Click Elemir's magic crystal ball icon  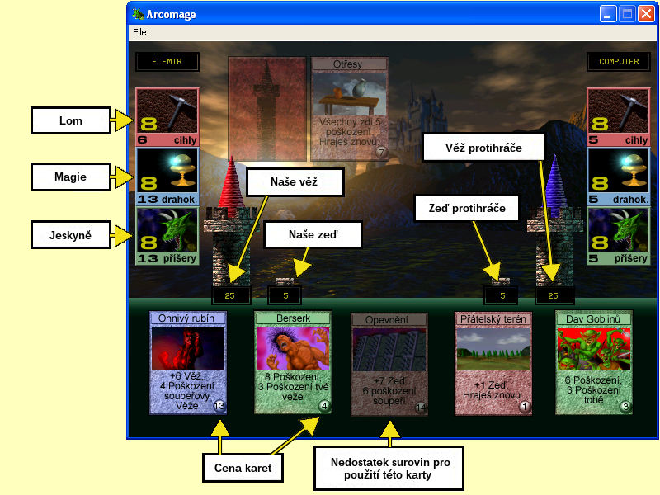[x=167, y=171]
